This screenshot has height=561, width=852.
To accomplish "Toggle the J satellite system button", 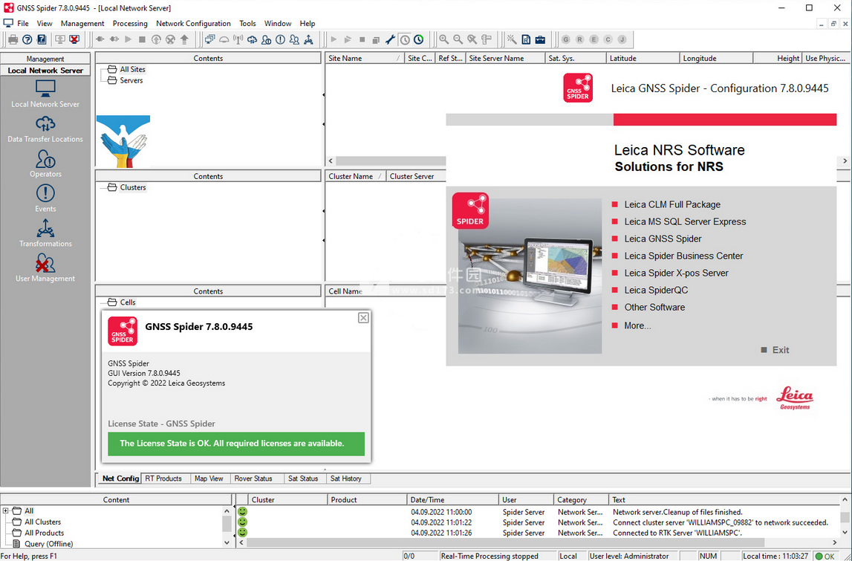I will tap(622, 39).
